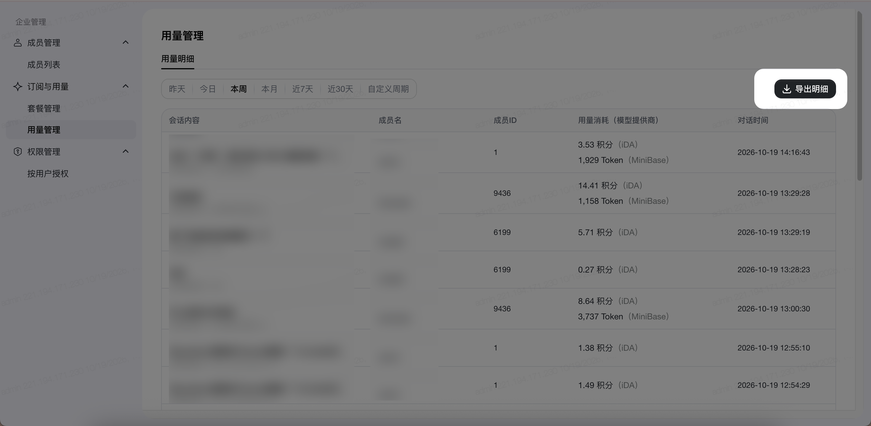This screenshot has width=871, height=426.
Task: Click the 会话内容 column header
Action: [184, 120]
